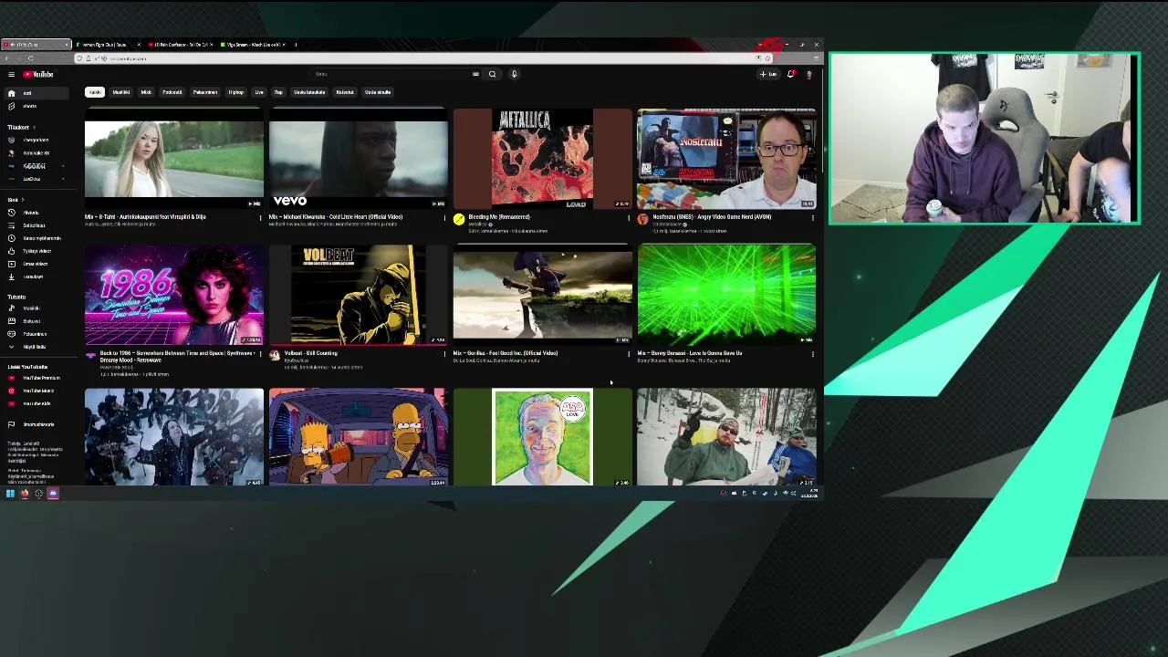This screenshot has height=657, width=1168.
Task: Click the YouTube search field
Action: pos(392,74)
